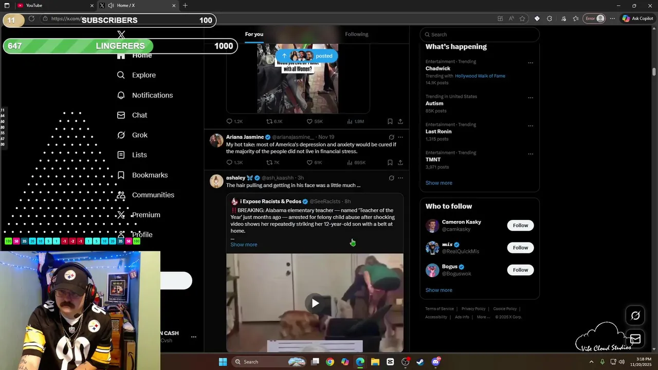658x370 pixels.
Task: Open the Privacy Policy link
Action: (x=473, y=309)
